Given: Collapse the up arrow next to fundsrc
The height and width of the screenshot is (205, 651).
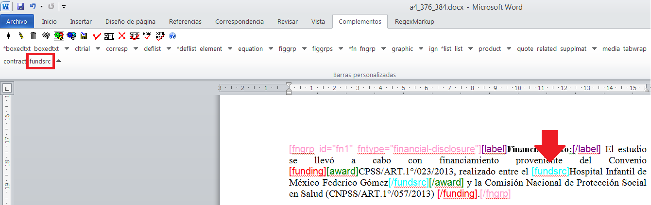Looking at the screenshot, I should 59,62.
